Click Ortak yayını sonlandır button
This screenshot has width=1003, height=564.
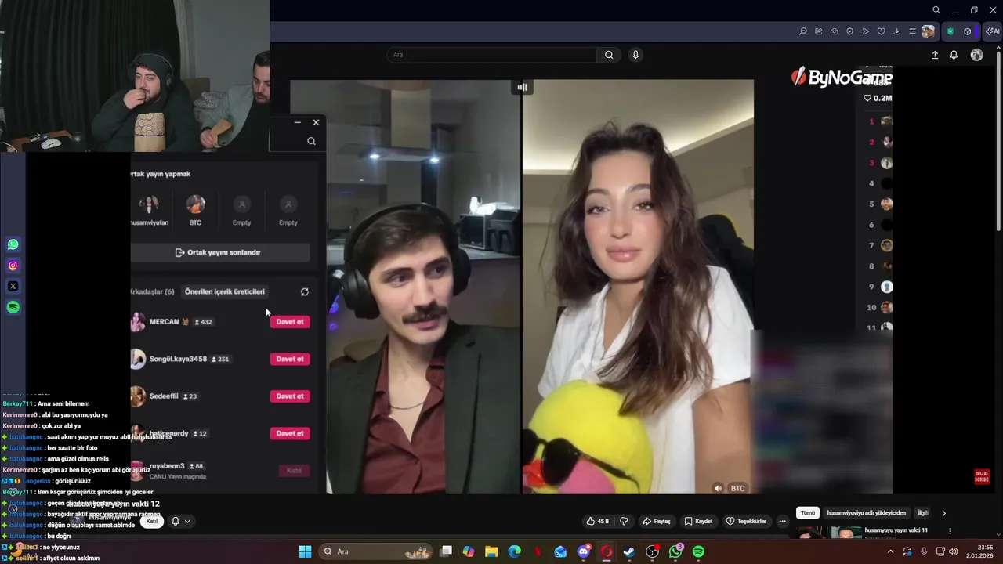(219, 252)
